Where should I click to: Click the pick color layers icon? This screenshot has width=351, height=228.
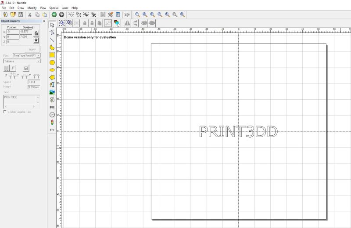pos(117,23)
